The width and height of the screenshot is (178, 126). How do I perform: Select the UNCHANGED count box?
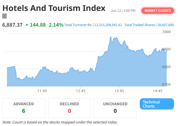pyautogui.click(x=115, y=108)
